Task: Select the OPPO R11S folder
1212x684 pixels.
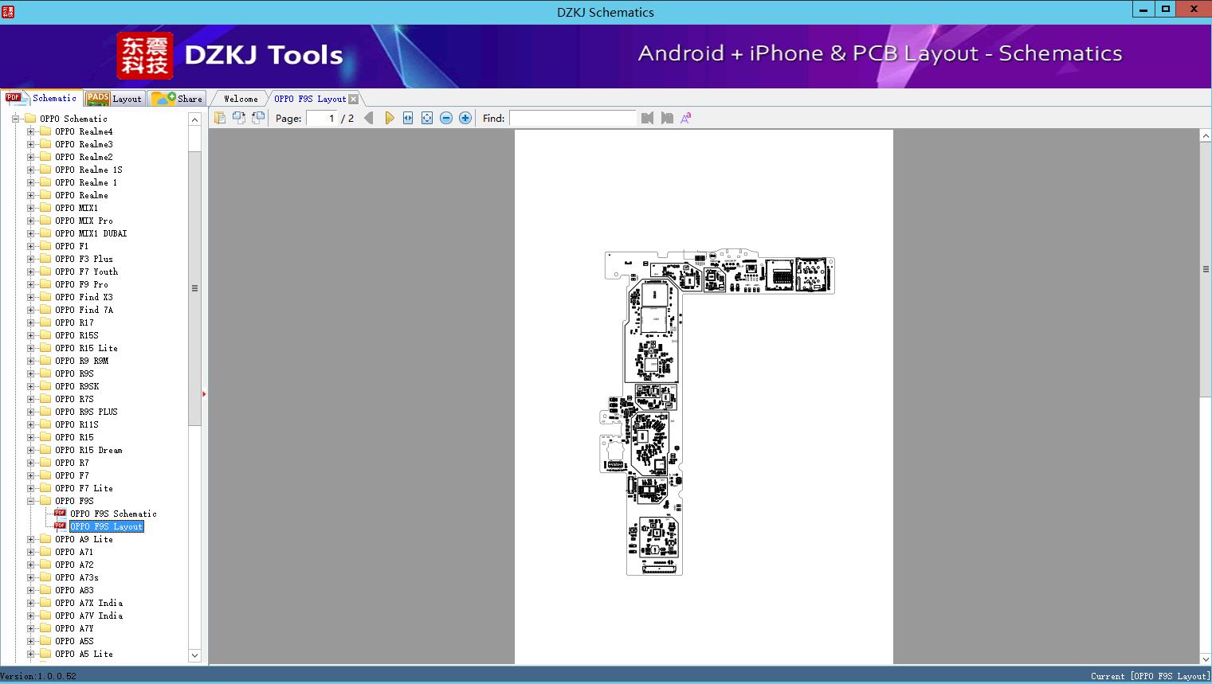Action: pyautogui.click(x=76, y=424)
